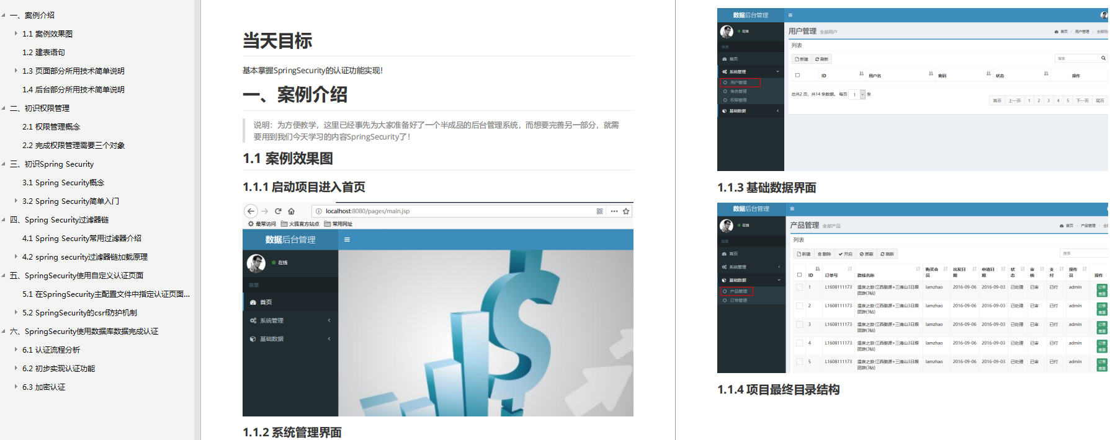Click browser back arrow in main.jsp screenshot

tap(251, 211)
